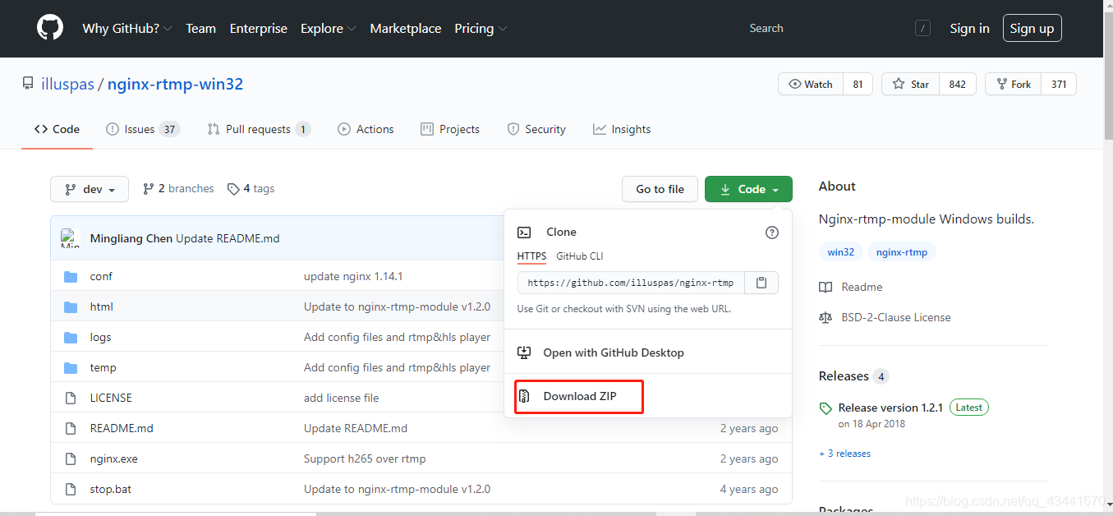Screen dimensions: 1113x516
Task: Click the zip file icon beside Download
Action: 524,396
